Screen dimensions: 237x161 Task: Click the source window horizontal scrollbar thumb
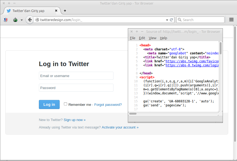[133, 114]
